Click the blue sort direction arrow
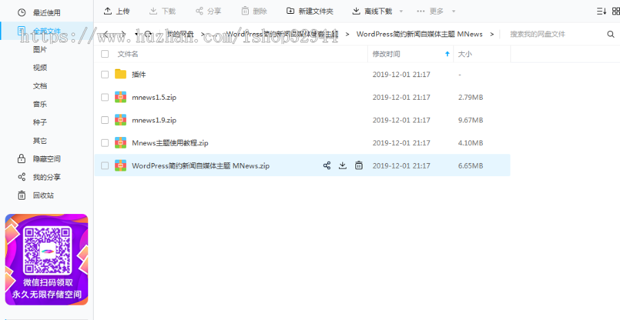620x320 pixels. 447,54
